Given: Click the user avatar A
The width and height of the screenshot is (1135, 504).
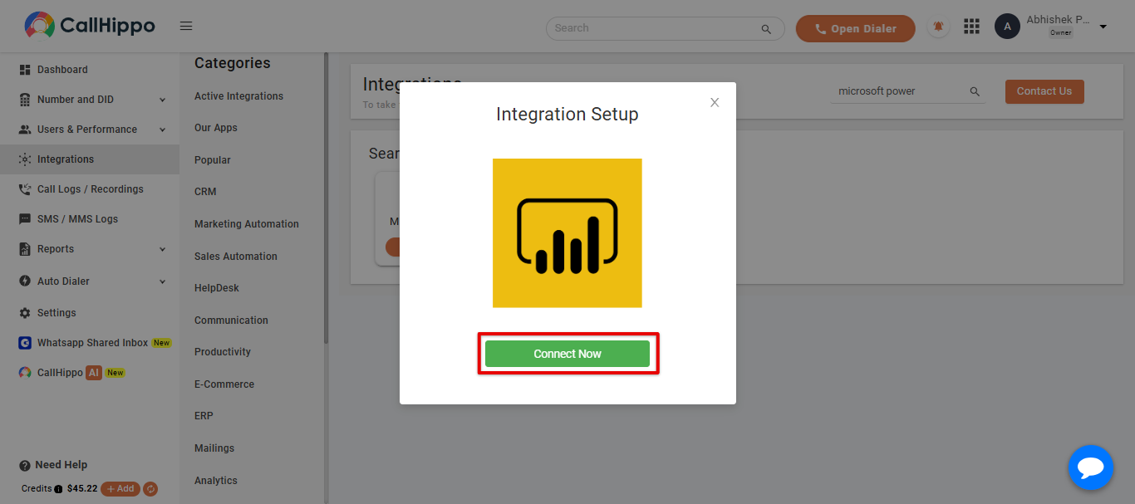Looking at the screenshot, I should pyautogui.click(x=1007, y=27).
